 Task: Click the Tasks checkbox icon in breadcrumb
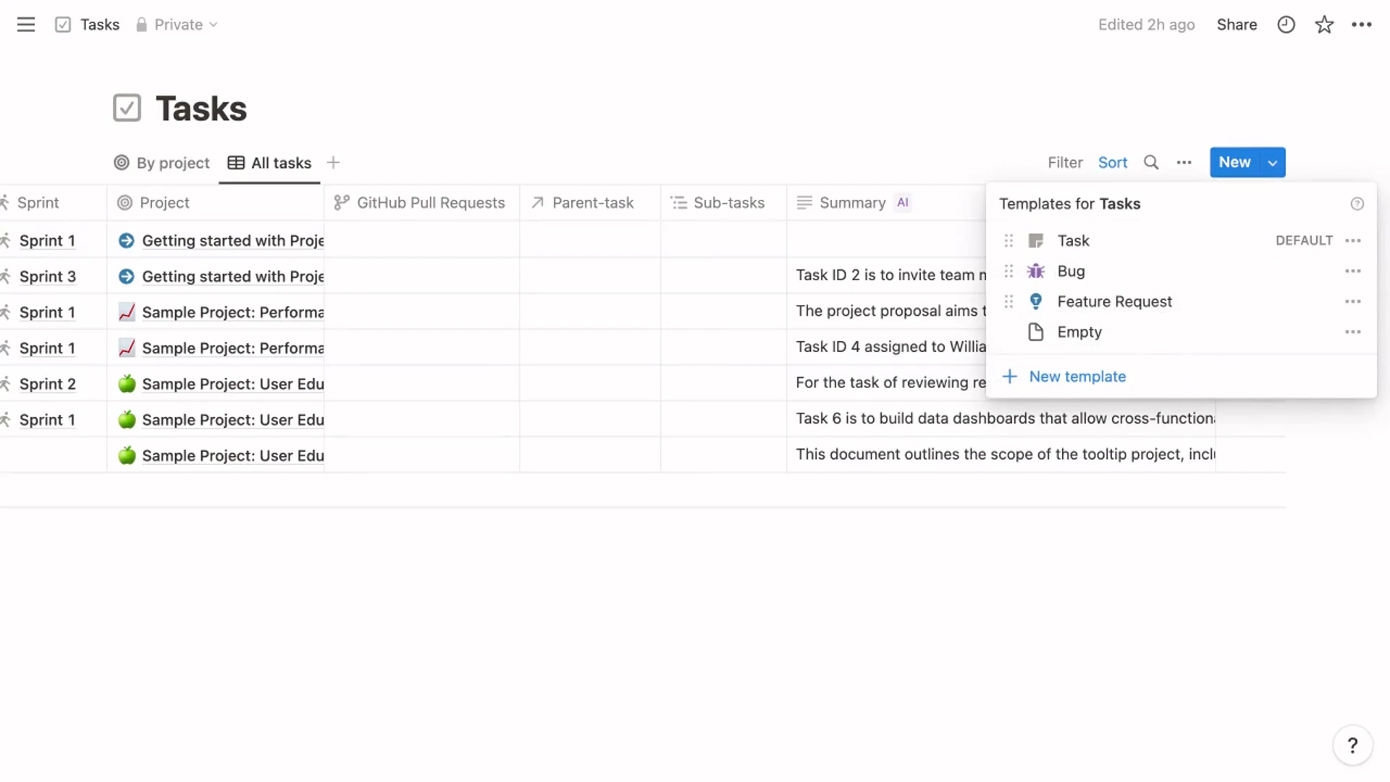pos(63,24)
